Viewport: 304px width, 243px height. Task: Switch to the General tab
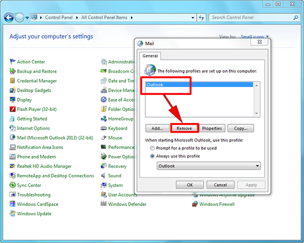pos(150,56)
